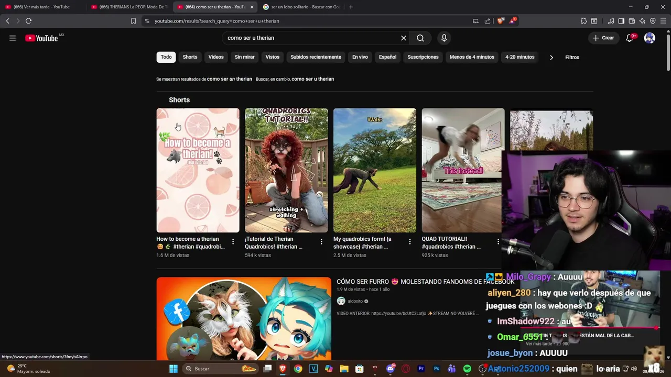Go back in browser history

tap(7, 21)
